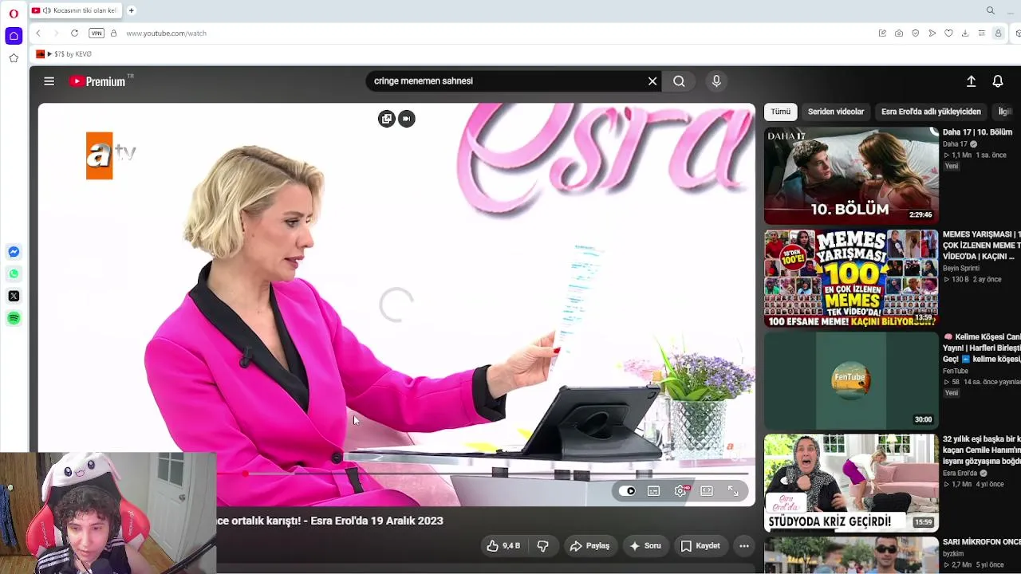
Task: Open 'Daha 17 | 10. Bölüm' thumbnail
Action: [x=851, y=175]
